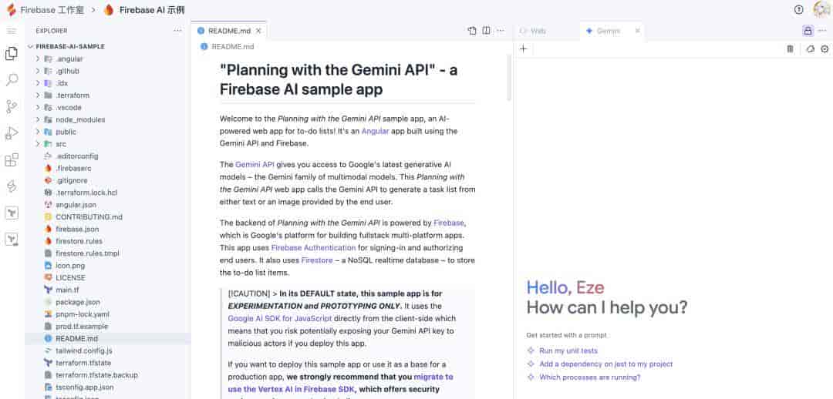Open the Firebase Authentication link

[313, 248]
